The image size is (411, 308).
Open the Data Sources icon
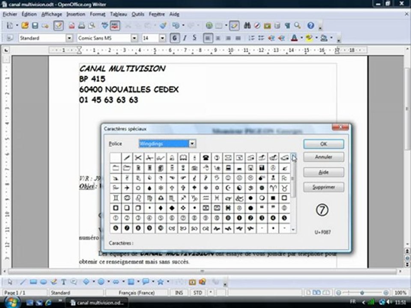click(277, 26)
